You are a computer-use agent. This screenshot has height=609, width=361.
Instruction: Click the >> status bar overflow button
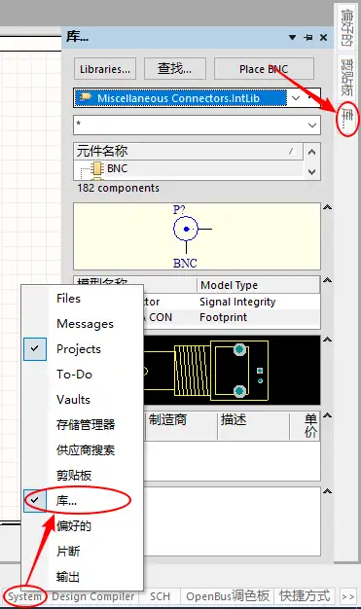coord(347,596)
